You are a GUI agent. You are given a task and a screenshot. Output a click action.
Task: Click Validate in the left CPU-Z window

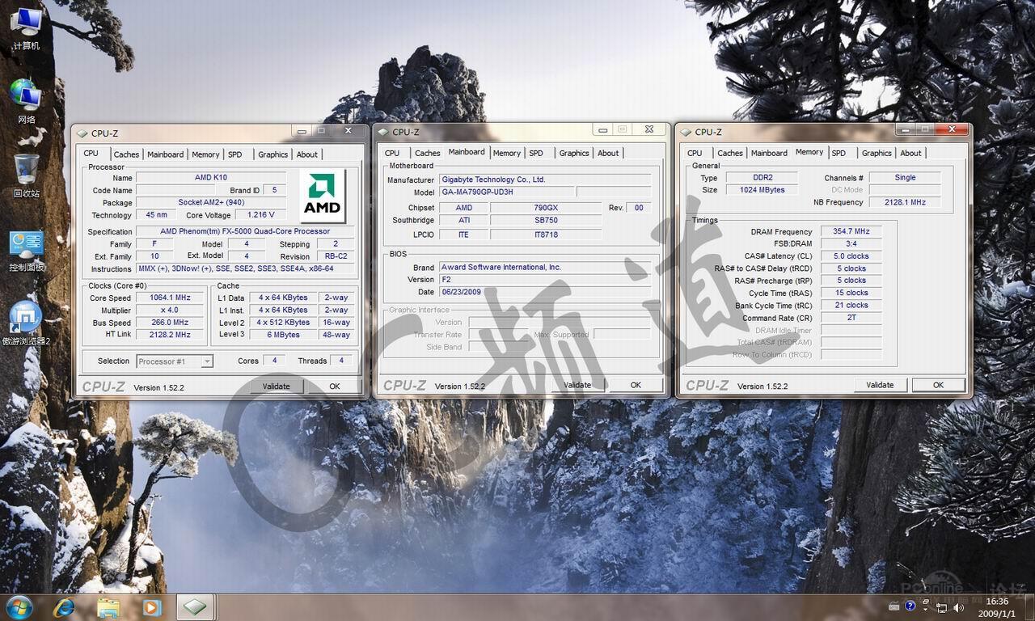[276, 387]
